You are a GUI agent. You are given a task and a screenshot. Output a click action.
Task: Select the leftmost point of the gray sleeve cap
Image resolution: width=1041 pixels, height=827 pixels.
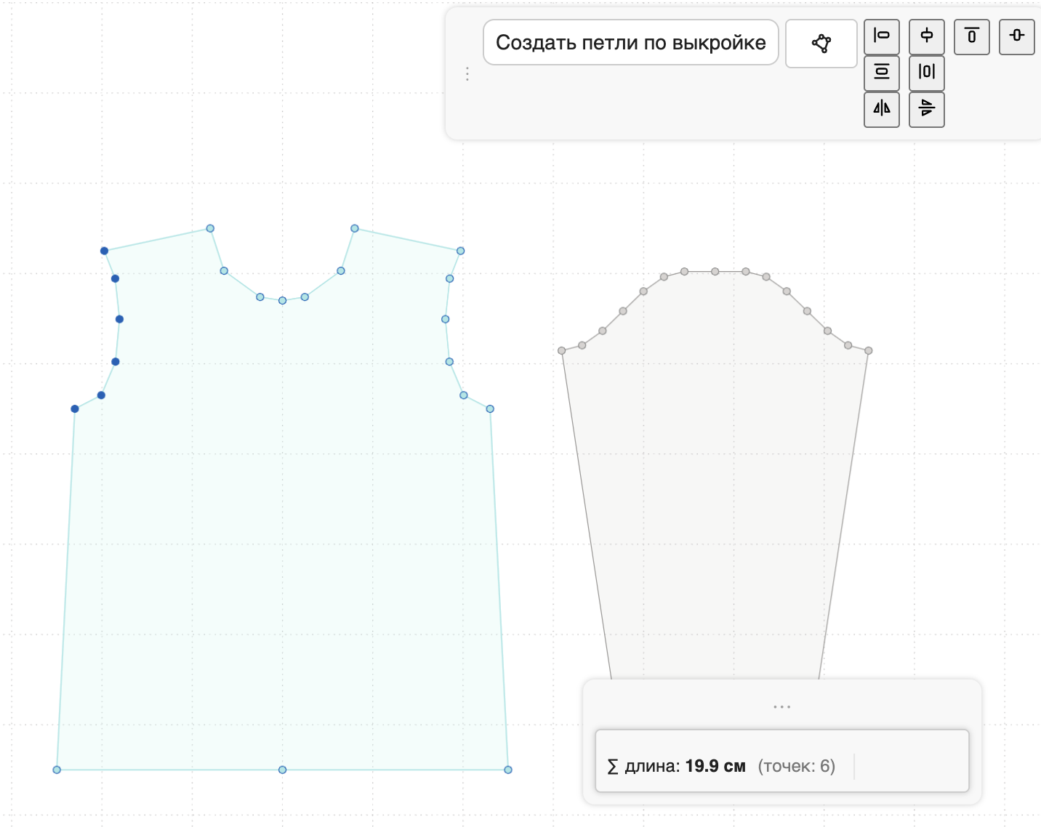click(x=562, y=351)
